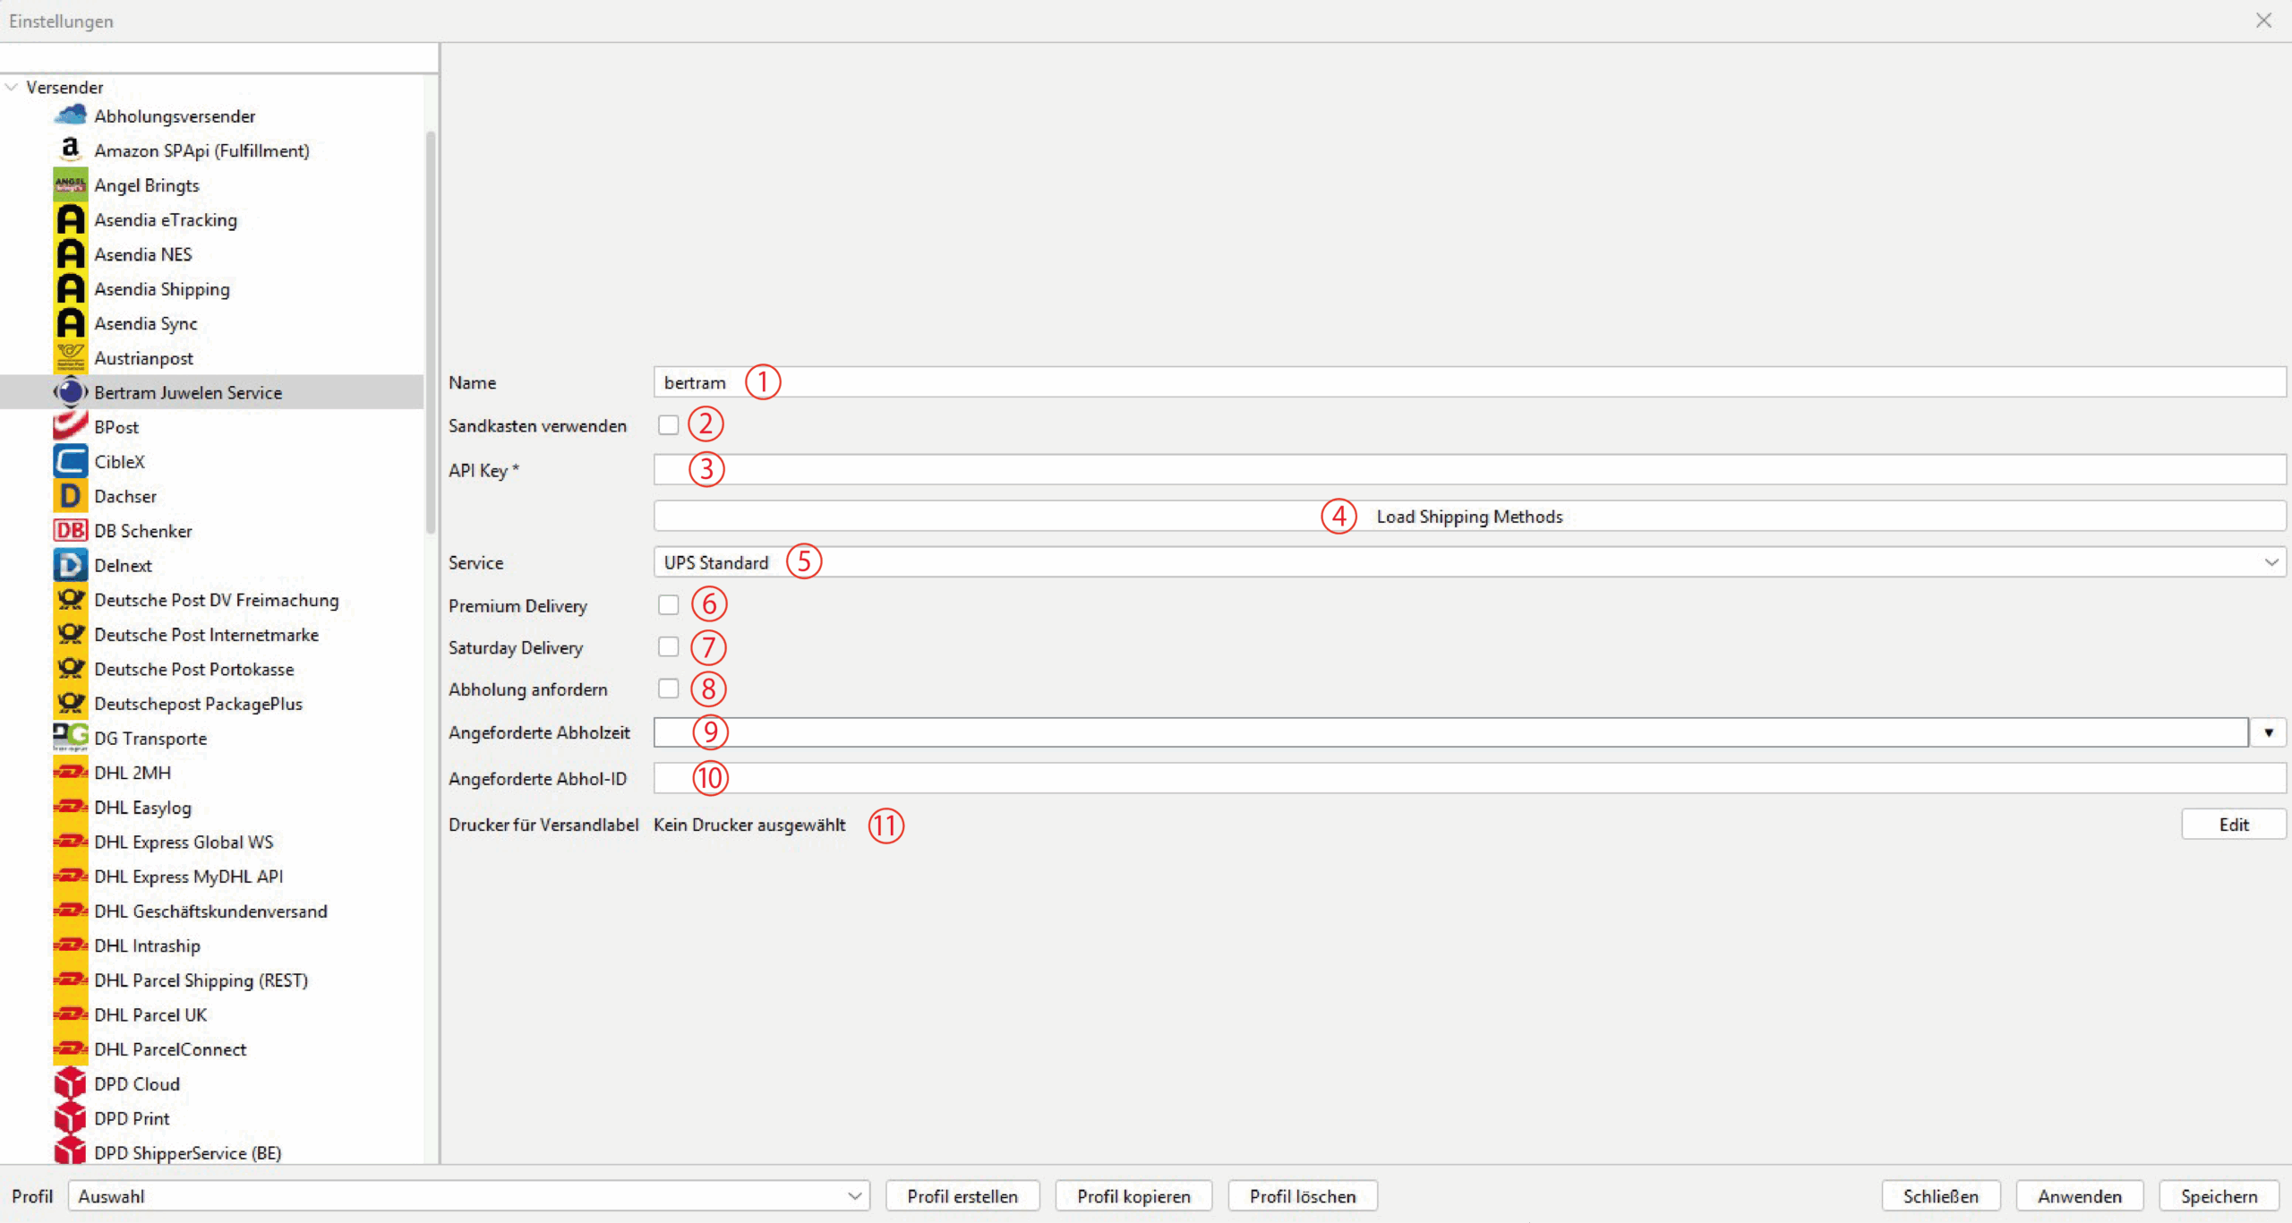Click the sender list vertical scrollbar
Image resolution: width=2292 pixels, height=1223 pixels.
point(431,331)
